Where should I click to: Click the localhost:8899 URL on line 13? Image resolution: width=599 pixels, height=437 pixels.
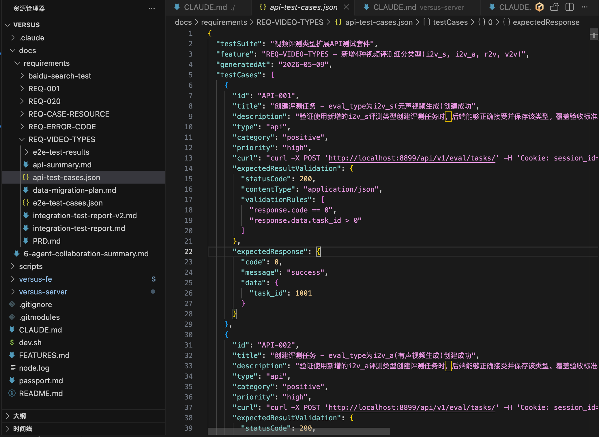[x=412, y=158]
